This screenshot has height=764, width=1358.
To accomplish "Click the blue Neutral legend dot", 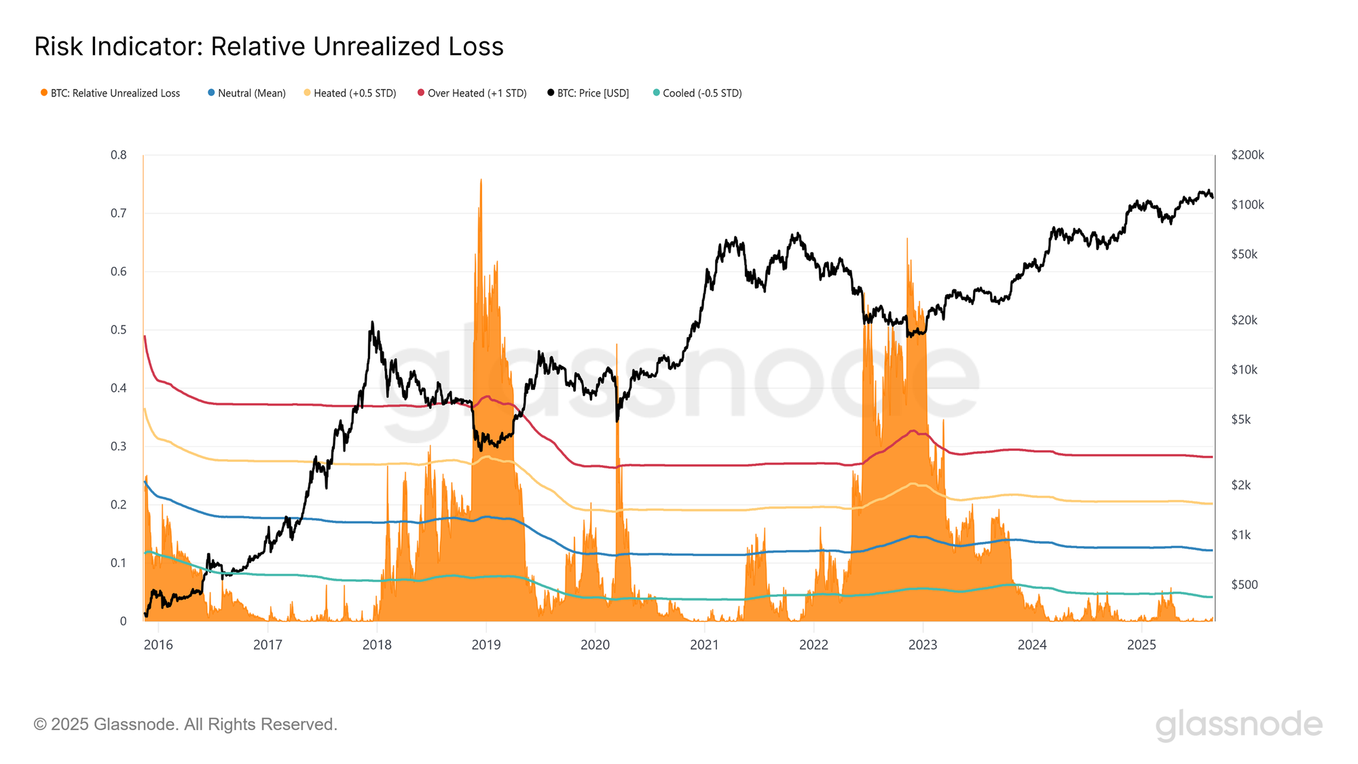I will coord(211,92).
